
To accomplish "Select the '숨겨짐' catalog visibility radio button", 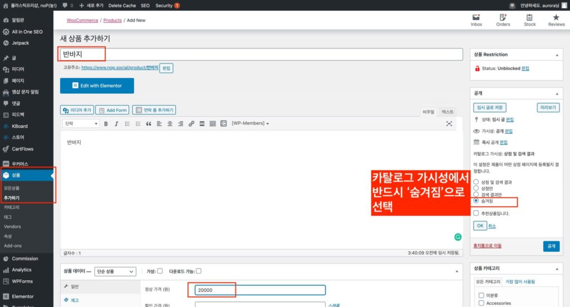I will [476, 201].
